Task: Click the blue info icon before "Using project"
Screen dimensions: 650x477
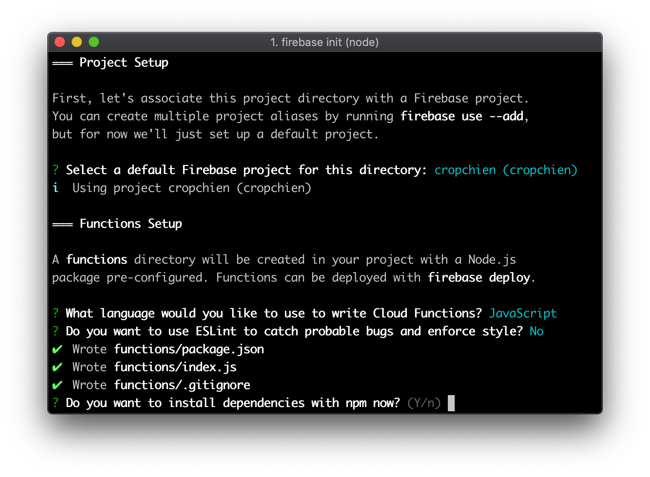Action: [x=55, y=188]
